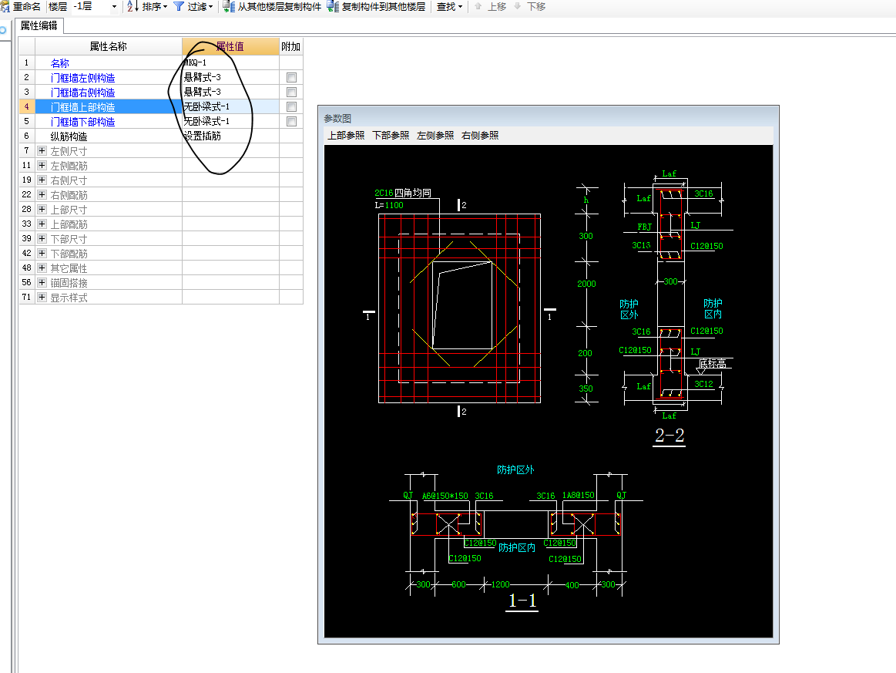Click the 附加 column header
Image resolution: width=896 pixels, height=673 pixels.
click(x=291, y=46)
